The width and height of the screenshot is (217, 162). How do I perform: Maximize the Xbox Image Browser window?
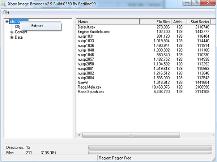[x=196, y=3]
